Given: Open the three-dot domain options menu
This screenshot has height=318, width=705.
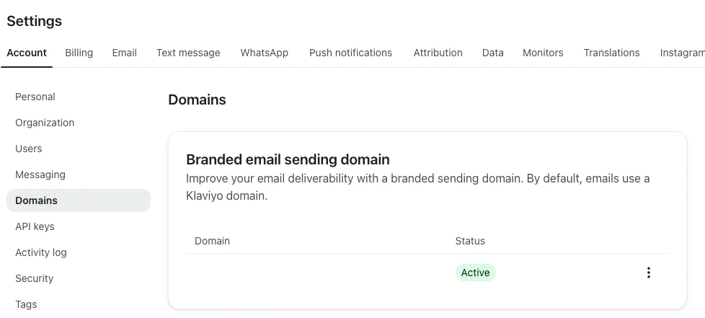Looking at the screenshot, I should coord(649,273).
